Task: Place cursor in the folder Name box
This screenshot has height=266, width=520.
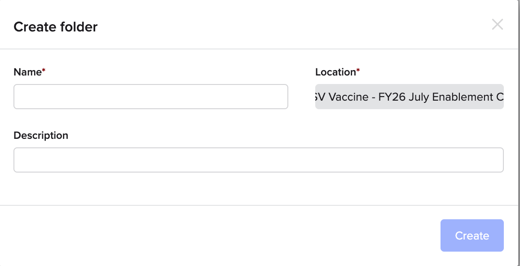Action: tap(150, 97)
